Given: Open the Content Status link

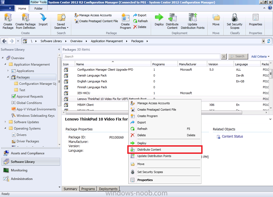Looking at the screenshot, I should 232,136.
